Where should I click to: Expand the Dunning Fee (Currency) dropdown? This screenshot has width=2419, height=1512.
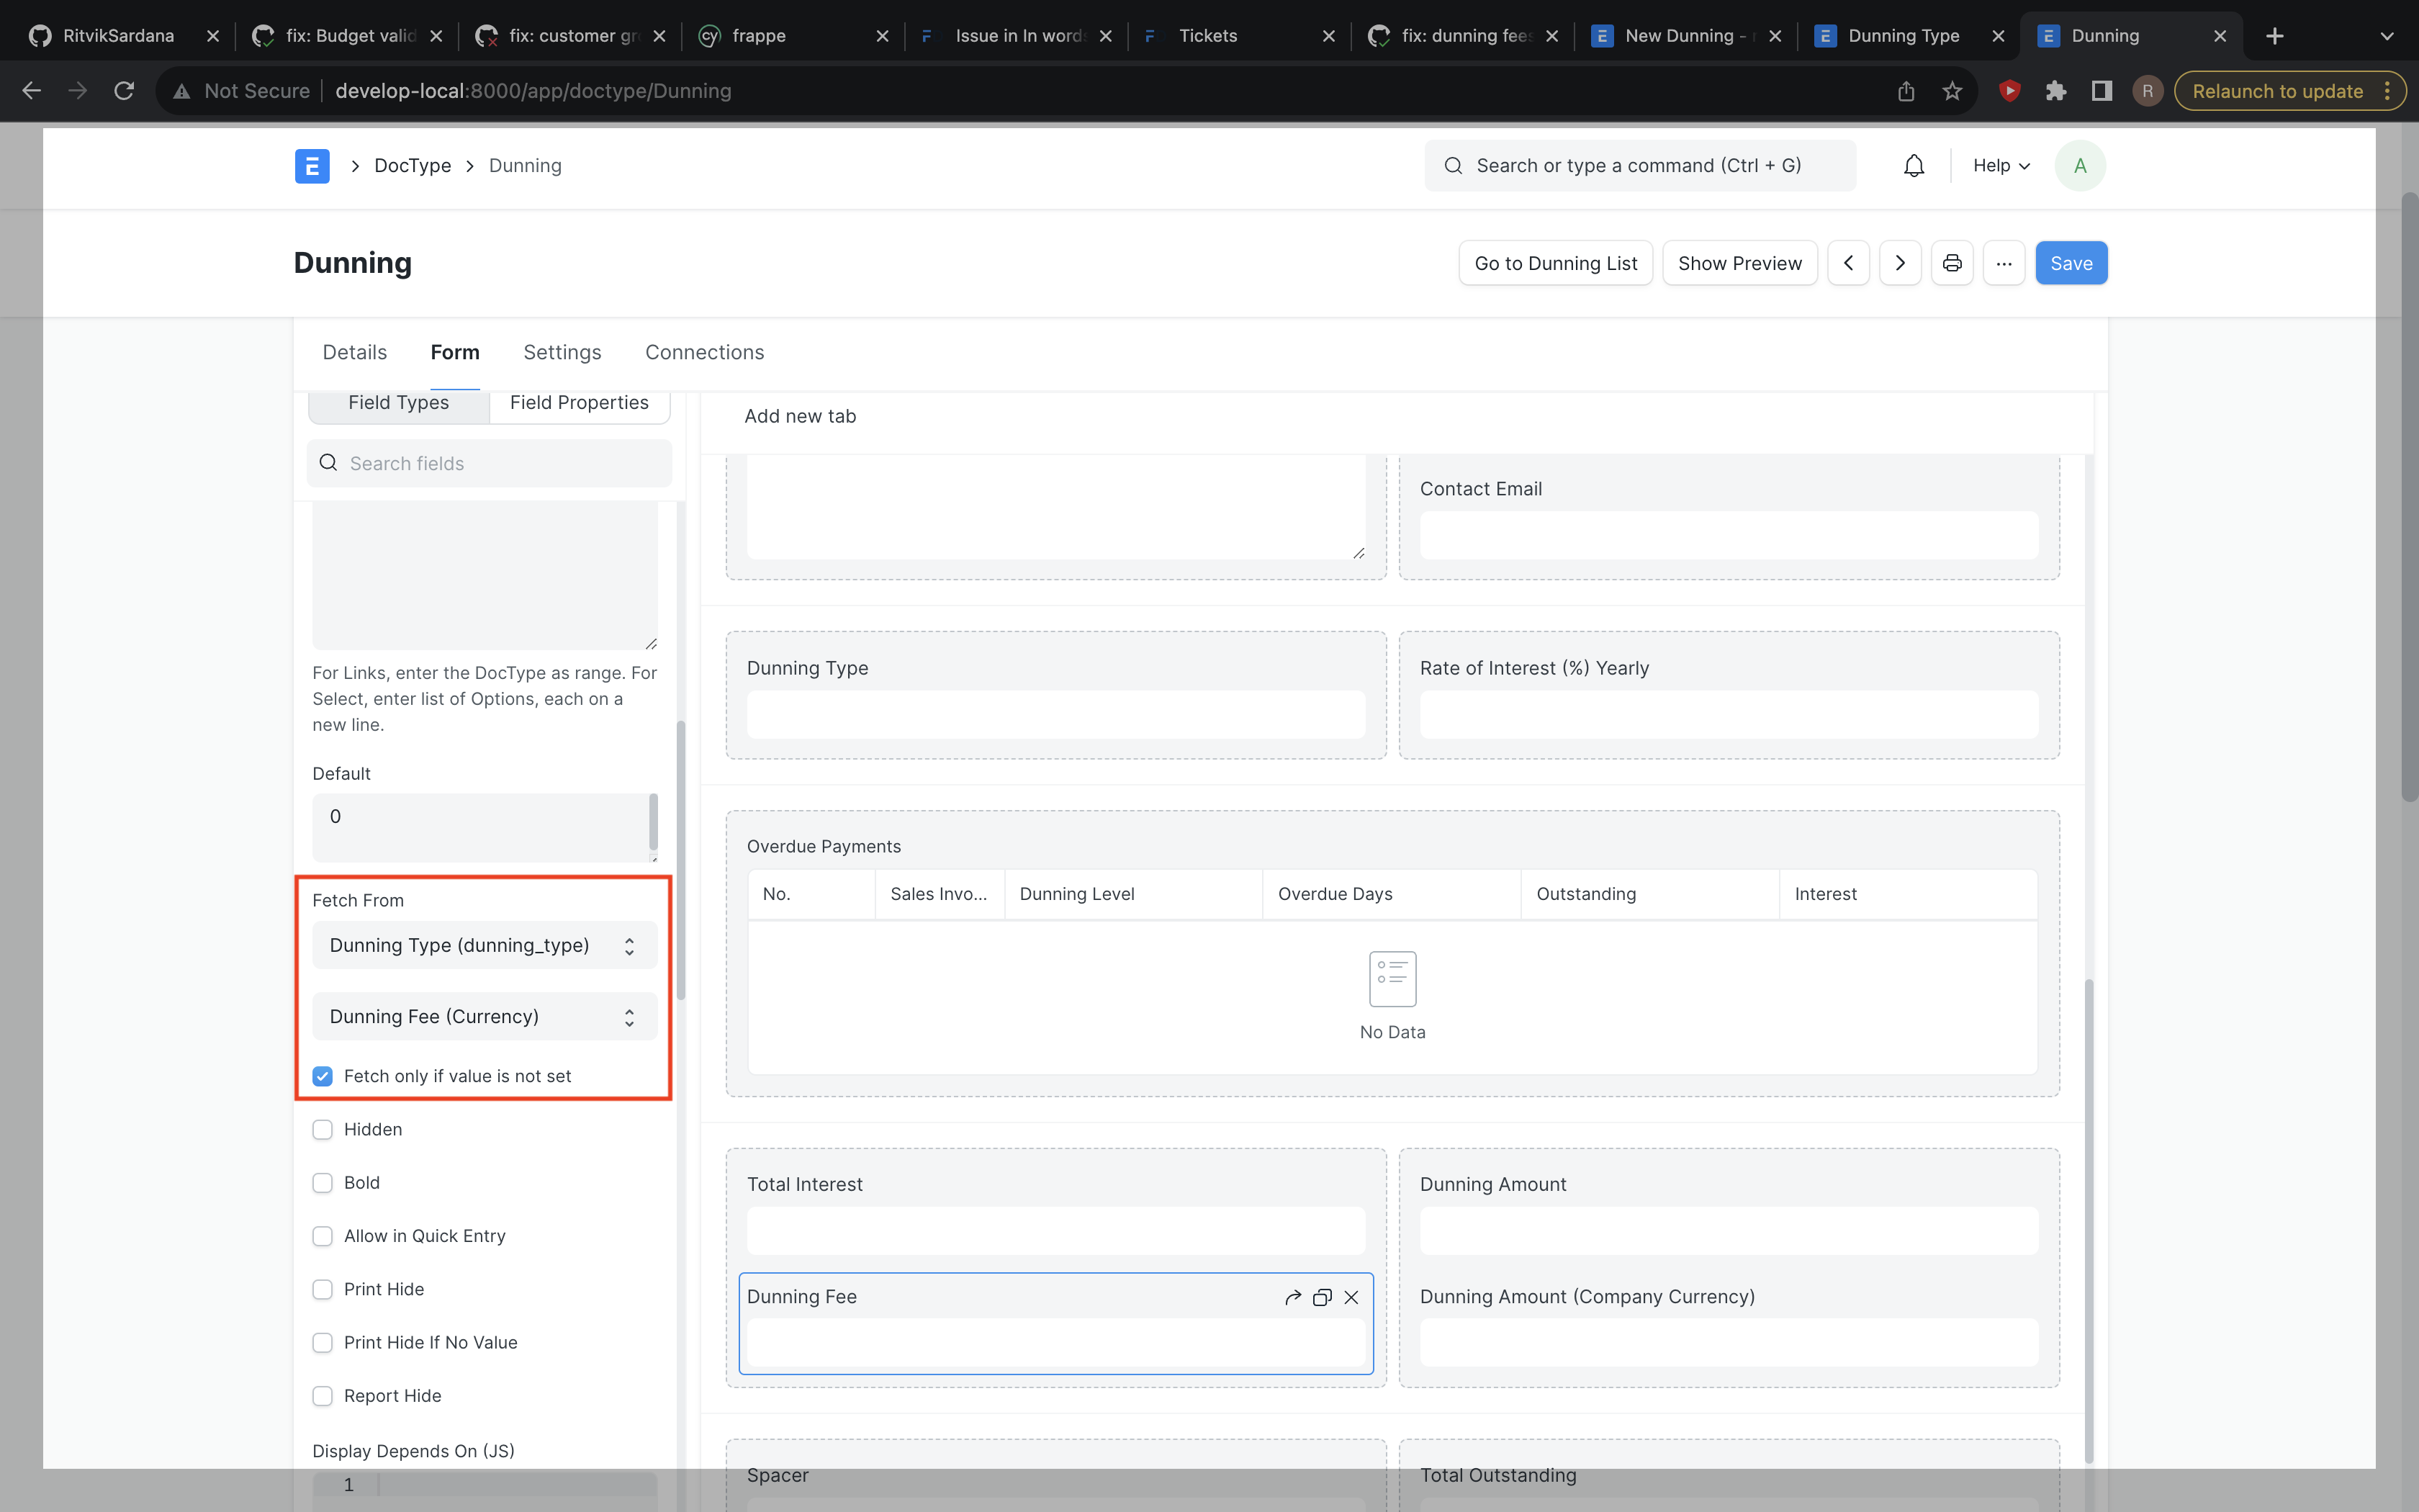[484, 1016]
